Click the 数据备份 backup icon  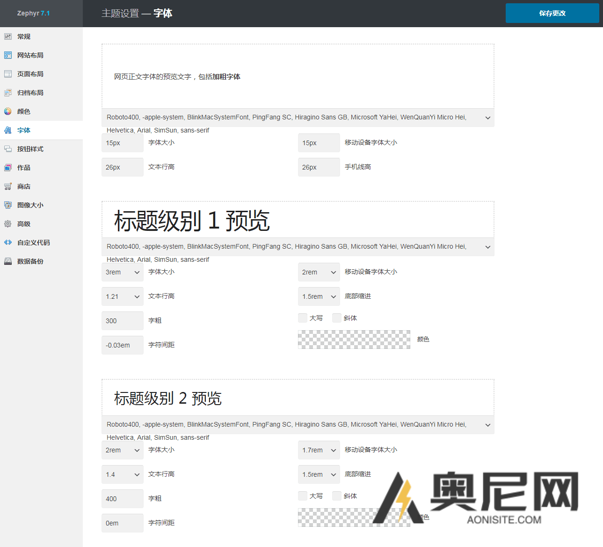click(x=8, y=261)
